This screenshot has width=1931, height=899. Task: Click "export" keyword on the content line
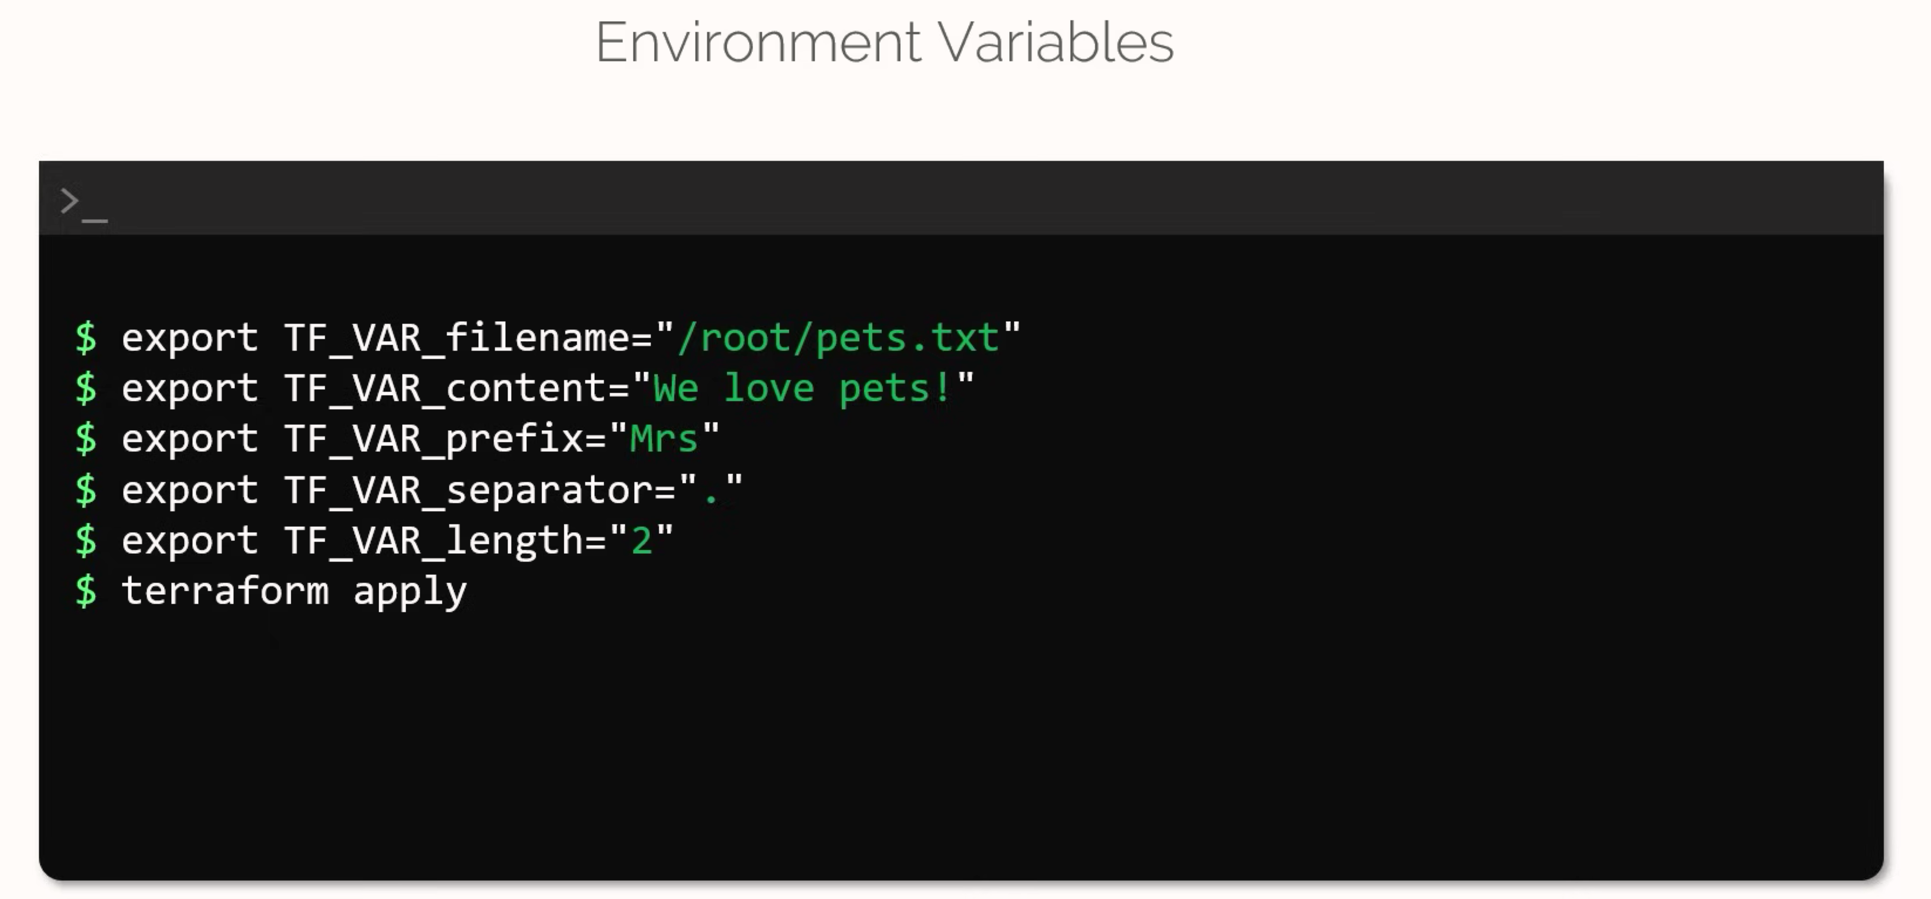[190, 389]
